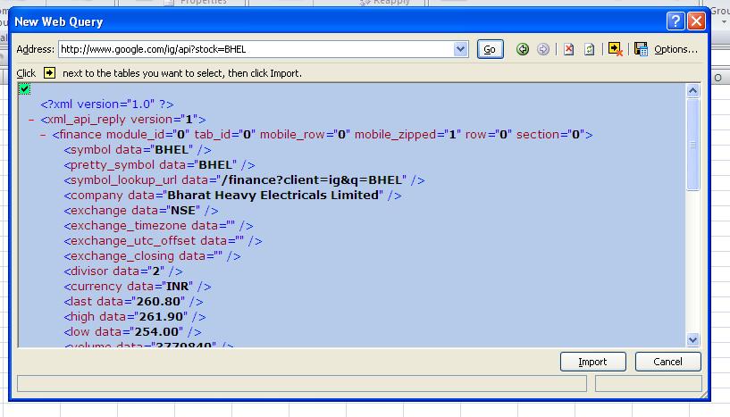Click the pretty_symbol data BHEL line
The height and width of the screenshot is (417, 730).
pyautogui.click(x=160, y=165)
